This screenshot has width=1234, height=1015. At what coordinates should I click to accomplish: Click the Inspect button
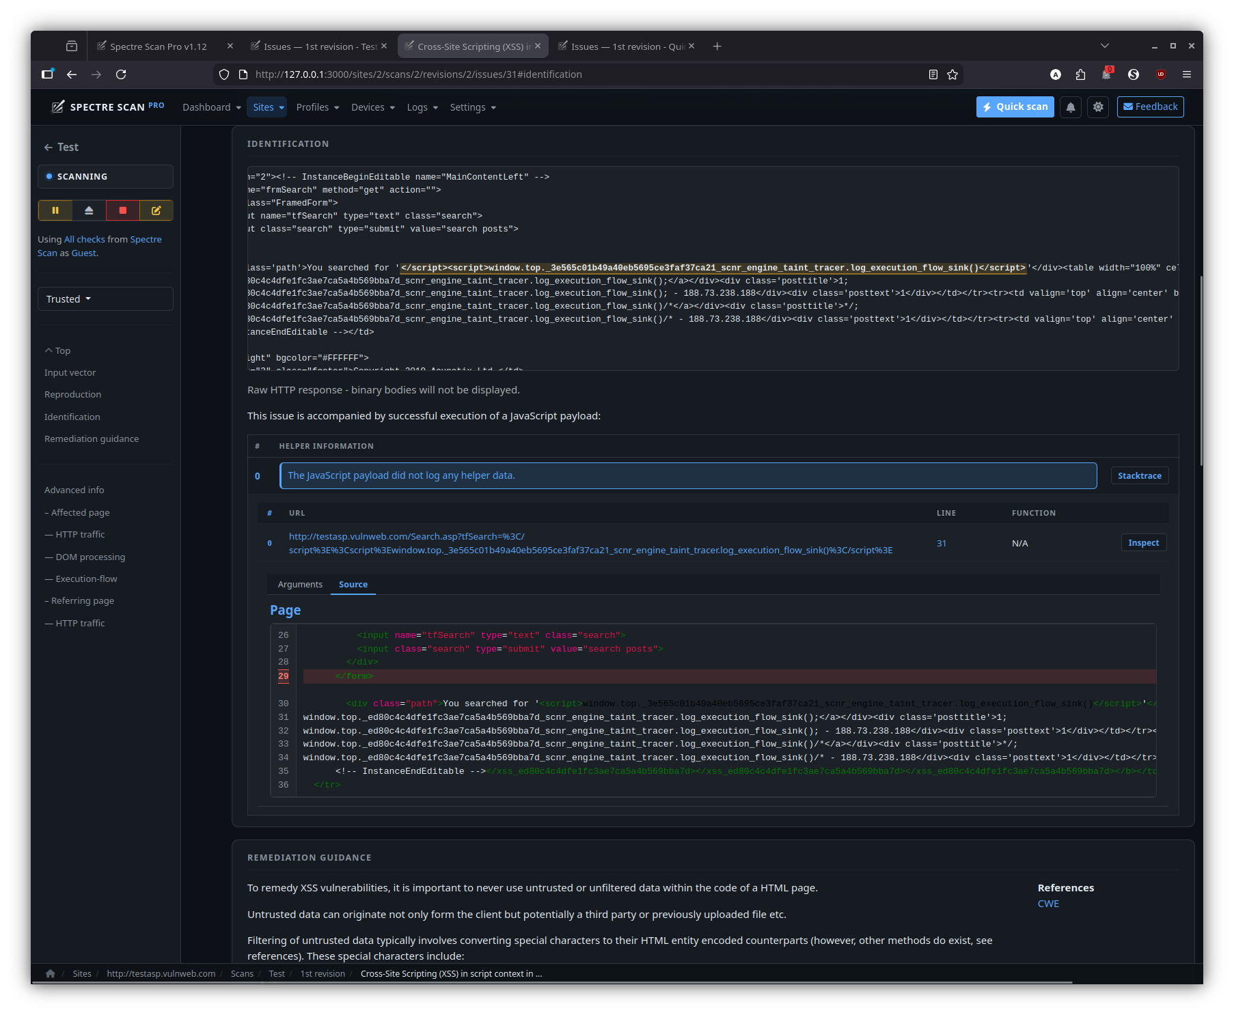coord(1144,542)
